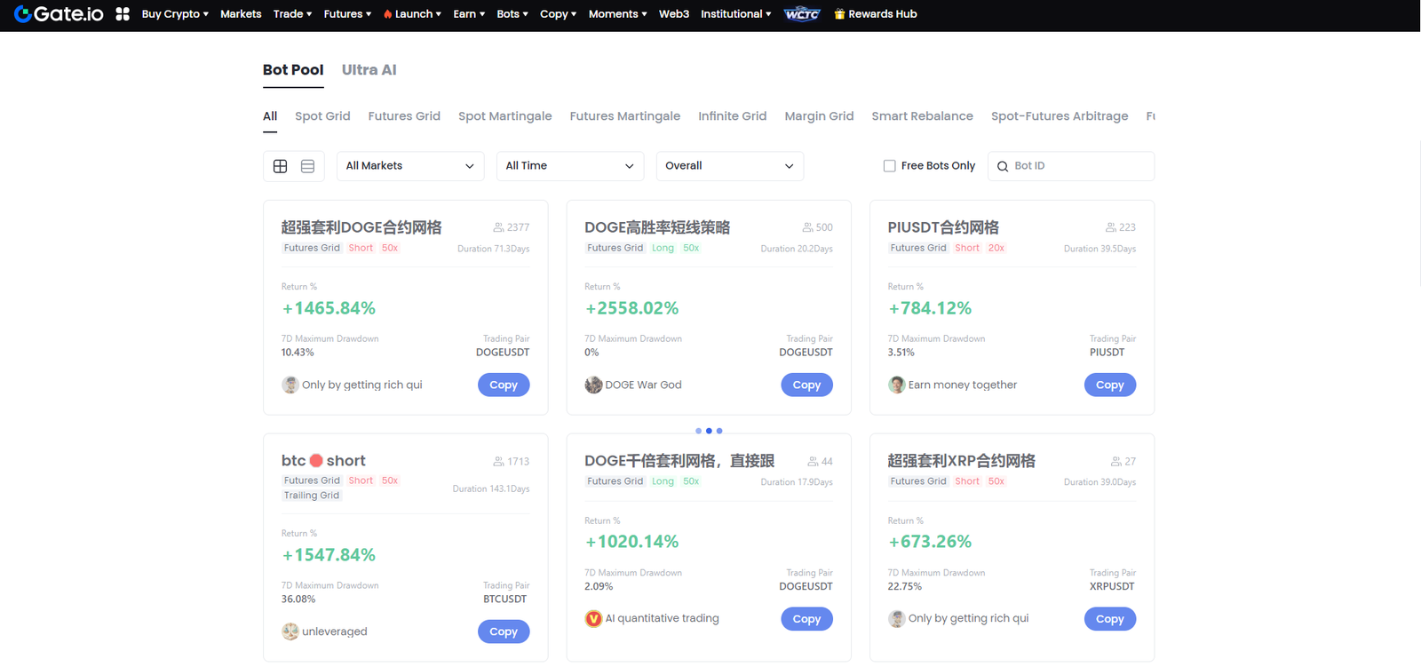
Task: Copy the PIUSDT合约网格 bot
Action: [x=1110, y=385]
